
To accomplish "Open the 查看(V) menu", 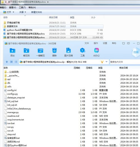I will 13,8.
